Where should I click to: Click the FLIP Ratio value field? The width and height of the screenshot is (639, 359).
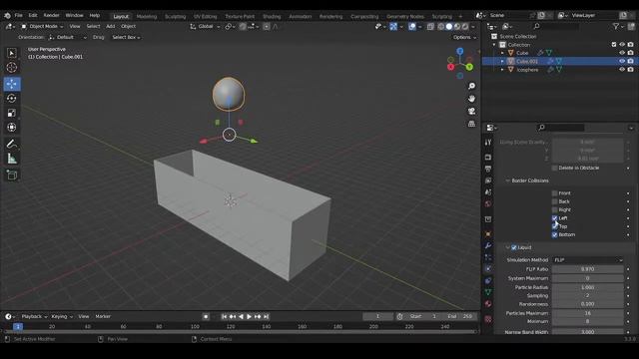(588, 269)
